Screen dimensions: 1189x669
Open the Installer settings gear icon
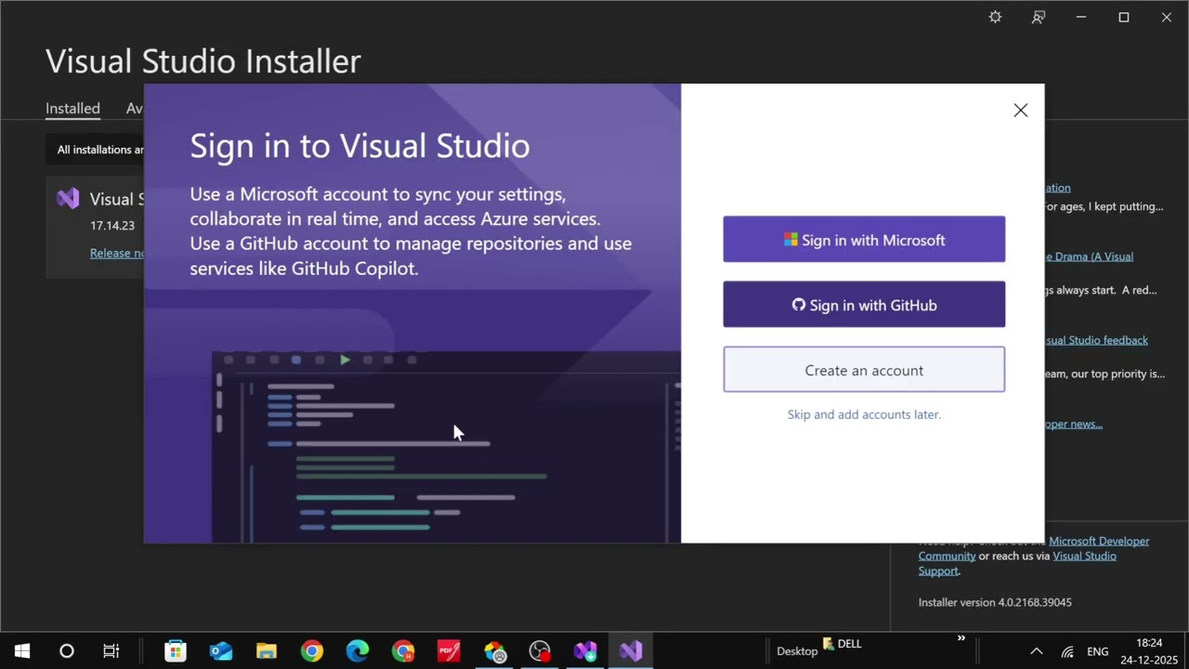click(x=995, y=17)
